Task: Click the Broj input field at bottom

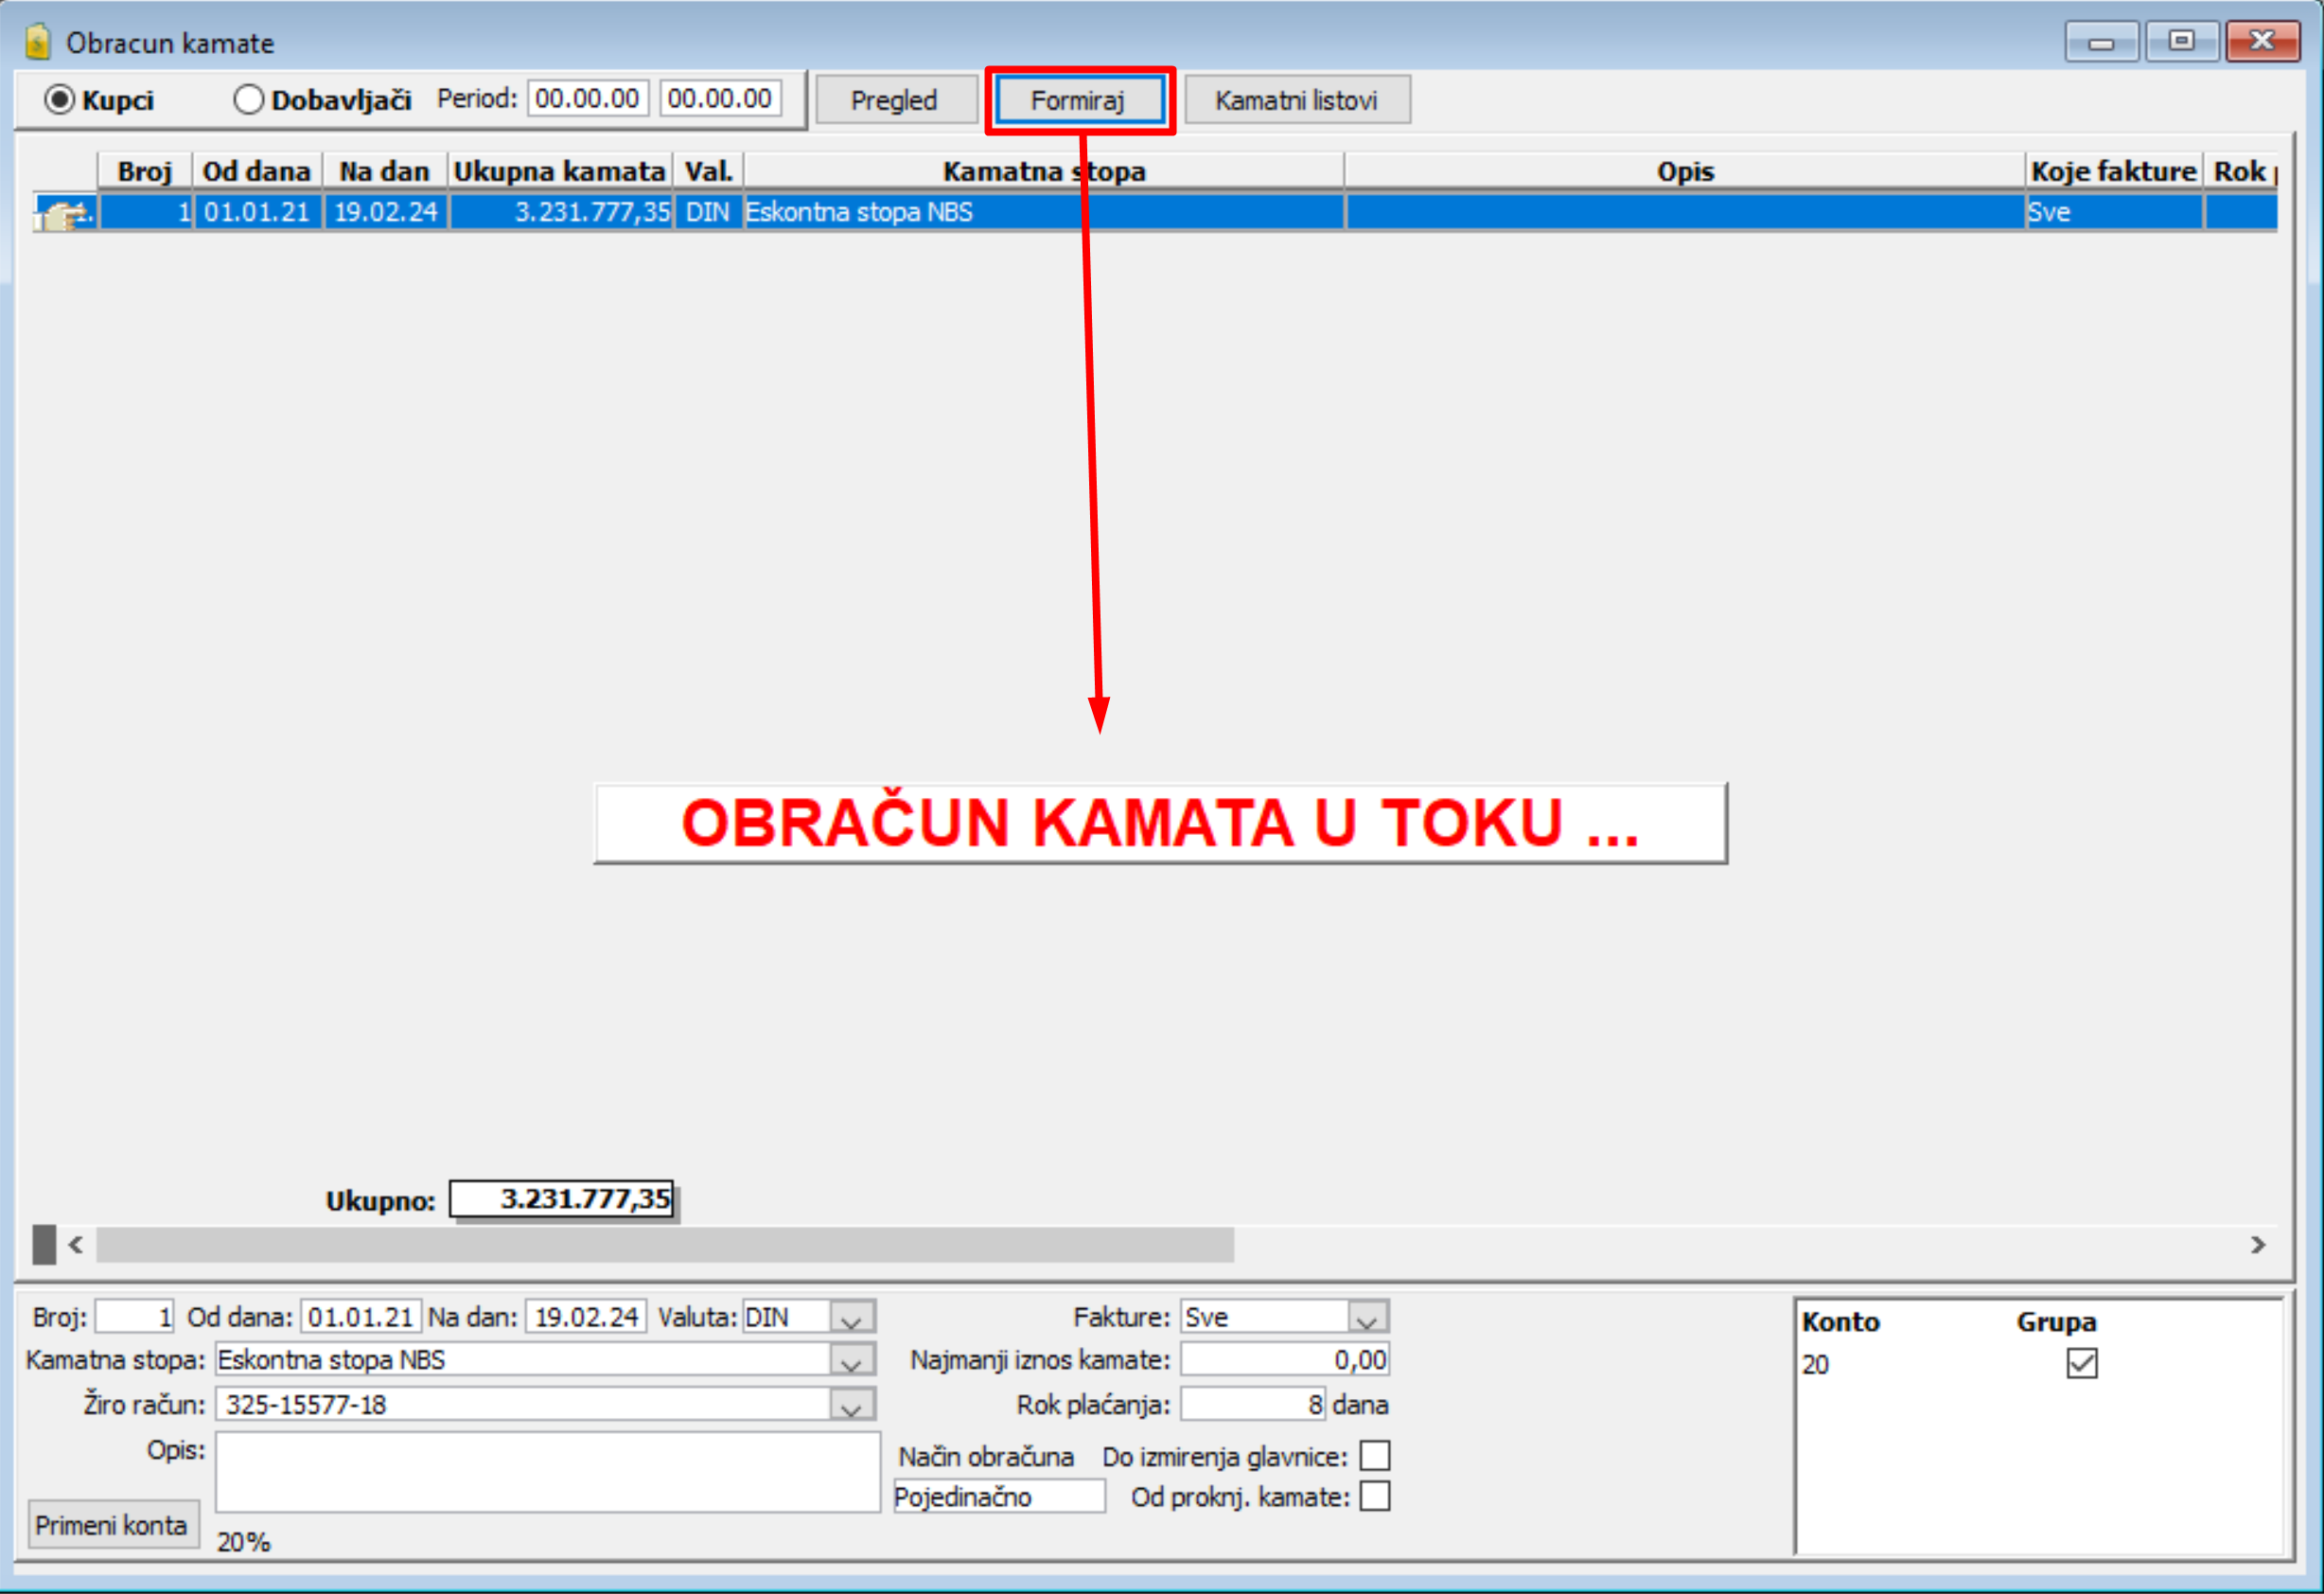Action: point(135,1317)
